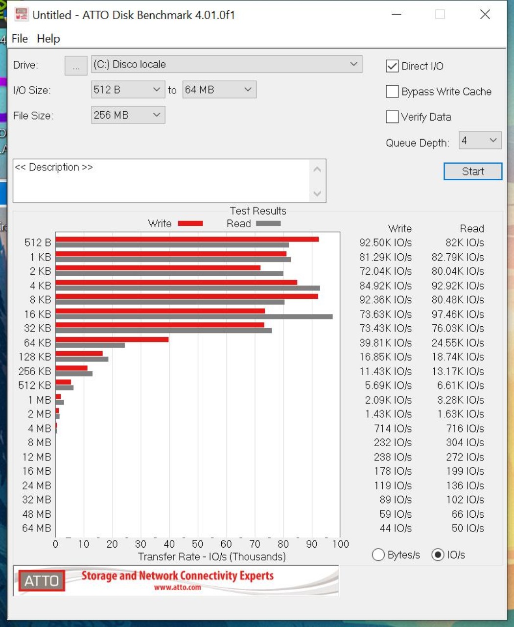Open the Help menu
Screen dimensions: 514x627
click(48, 39)
